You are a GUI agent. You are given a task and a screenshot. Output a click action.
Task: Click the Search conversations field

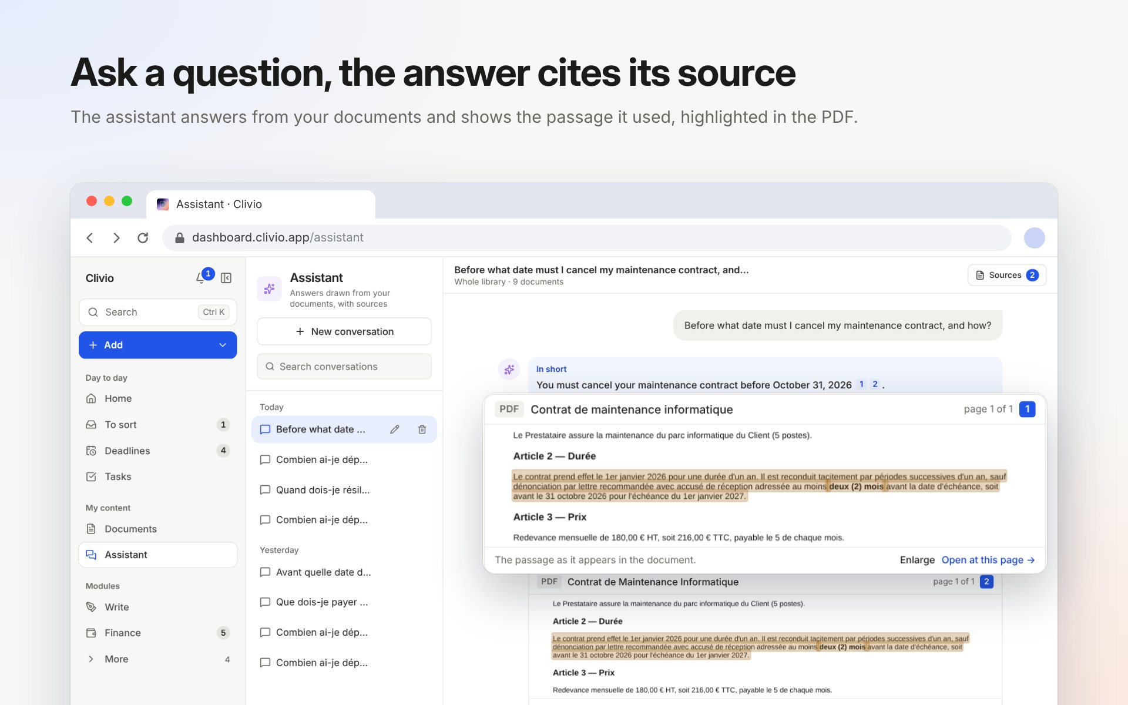point(344,367)
